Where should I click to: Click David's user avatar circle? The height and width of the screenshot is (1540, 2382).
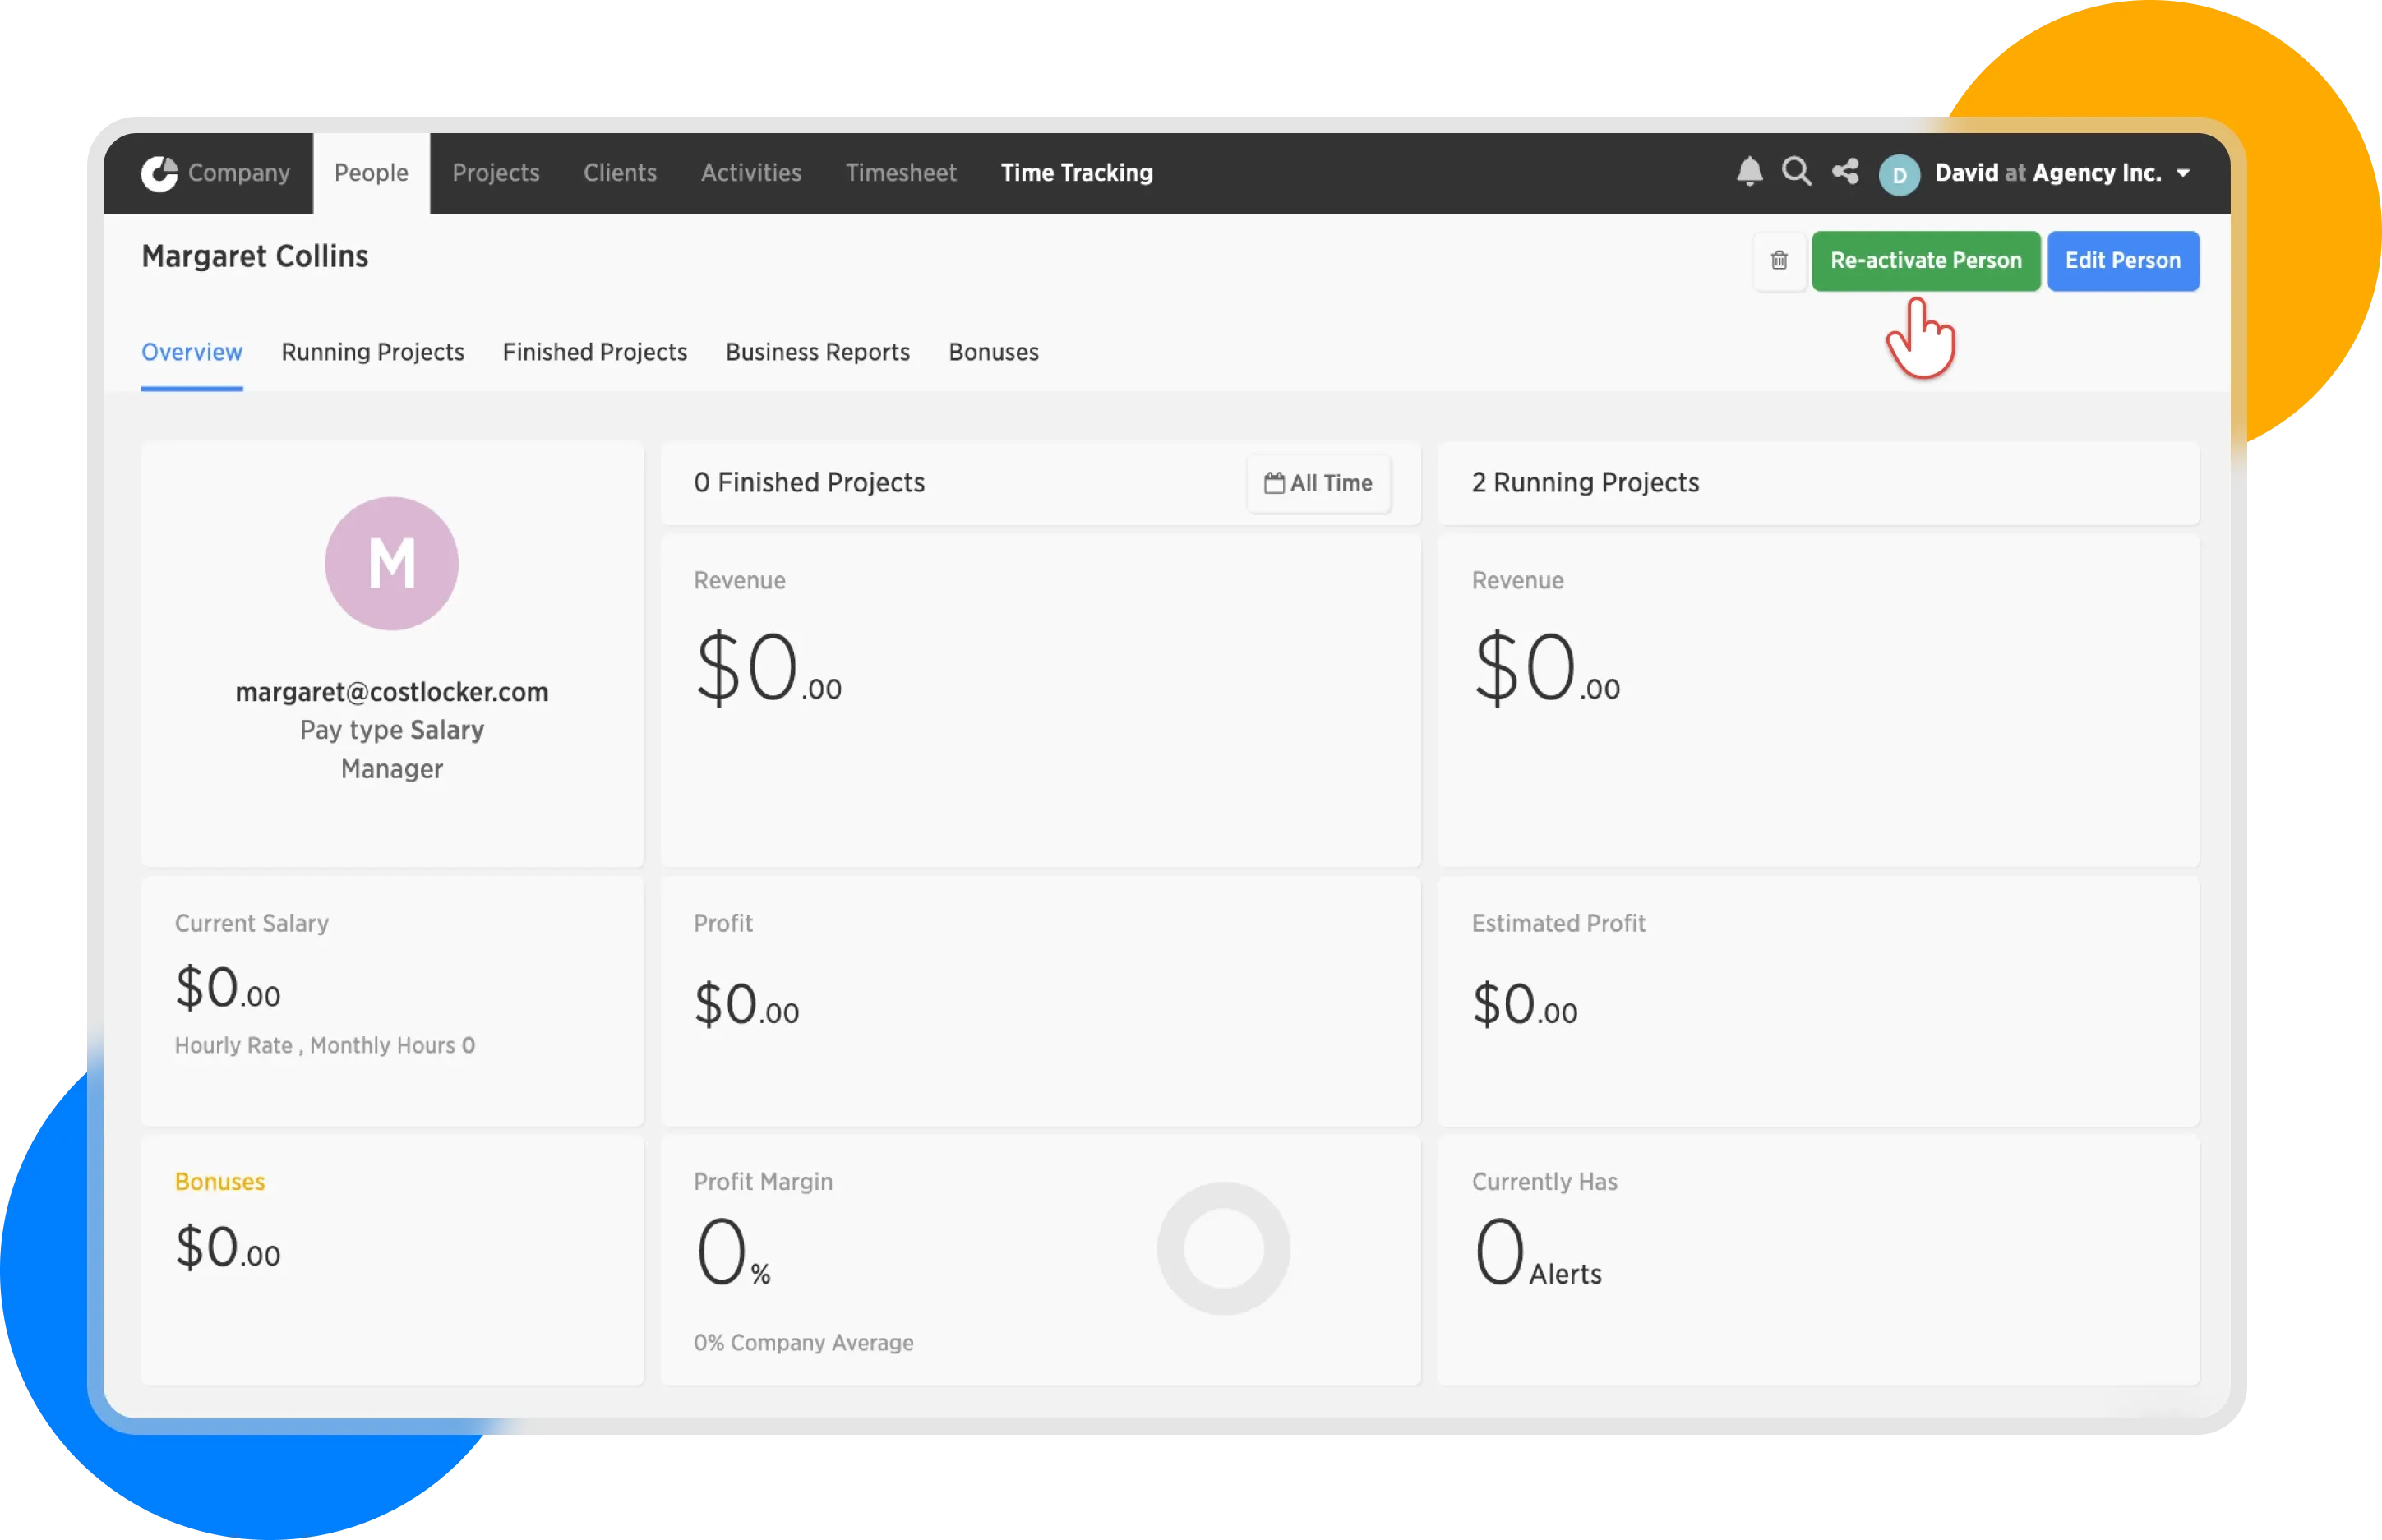(1899, 175)
